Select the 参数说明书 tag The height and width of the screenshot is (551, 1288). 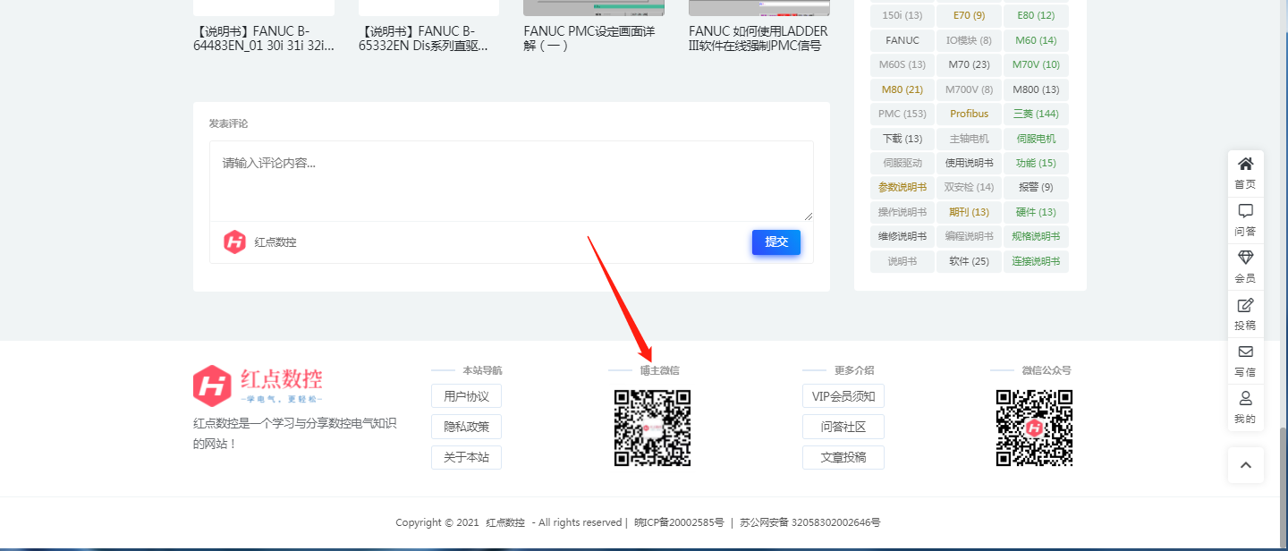902,187
